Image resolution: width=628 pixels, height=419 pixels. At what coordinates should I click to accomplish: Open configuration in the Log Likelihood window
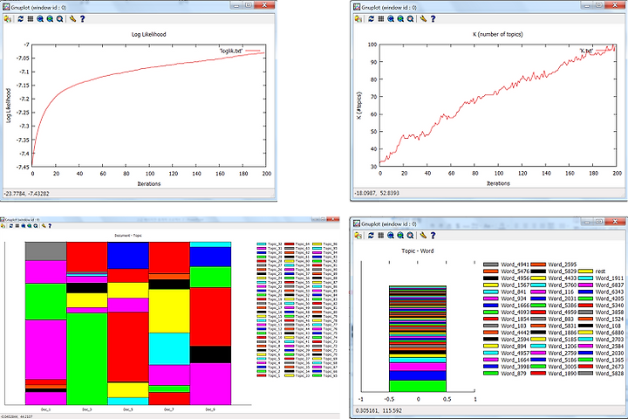click(72, 19)
